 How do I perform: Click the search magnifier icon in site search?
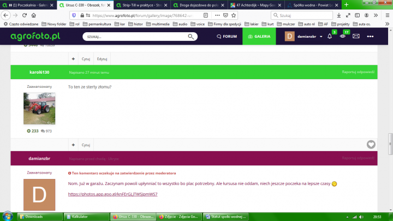(191, 37)
